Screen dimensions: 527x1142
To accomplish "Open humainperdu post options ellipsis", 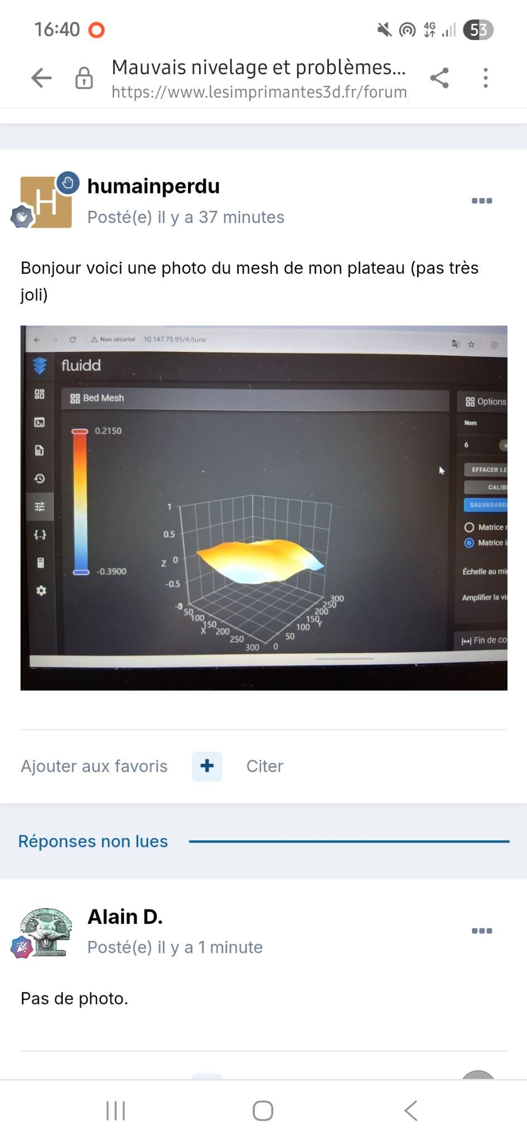I will click(482, 201).
